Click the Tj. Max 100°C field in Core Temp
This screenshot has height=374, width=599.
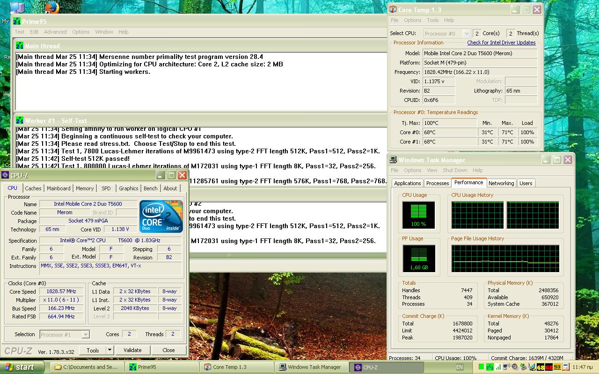(x=450, y=123)
